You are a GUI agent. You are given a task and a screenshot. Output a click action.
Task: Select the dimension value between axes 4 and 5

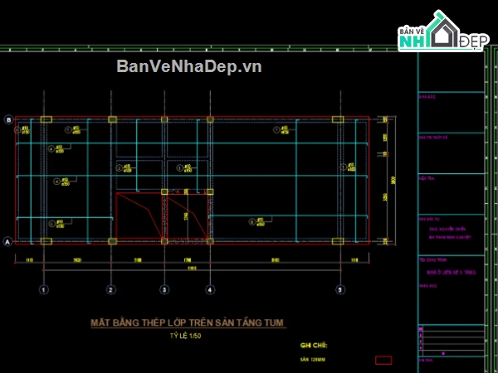click(276, 260)
